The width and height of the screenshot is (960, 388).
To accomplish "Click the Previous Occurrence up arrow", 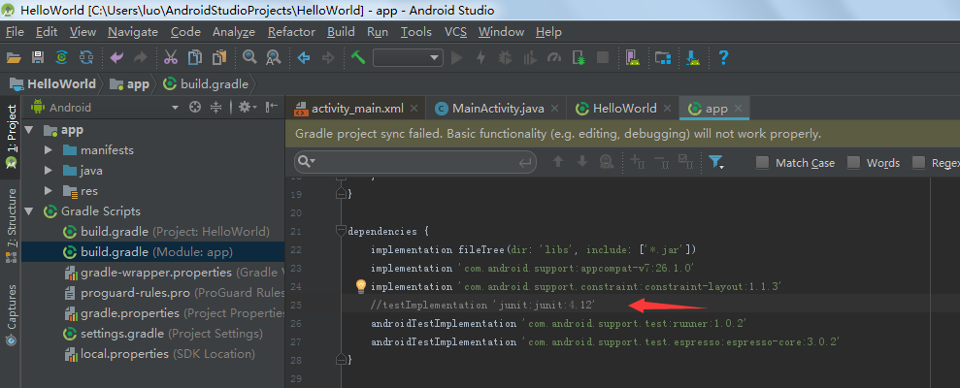I will tap(558, 162).
